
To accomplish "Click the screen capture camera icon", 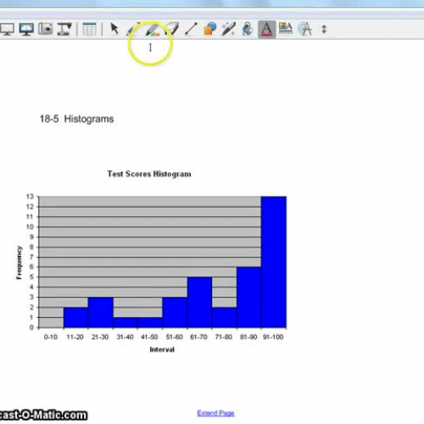I will click(46, 29).
